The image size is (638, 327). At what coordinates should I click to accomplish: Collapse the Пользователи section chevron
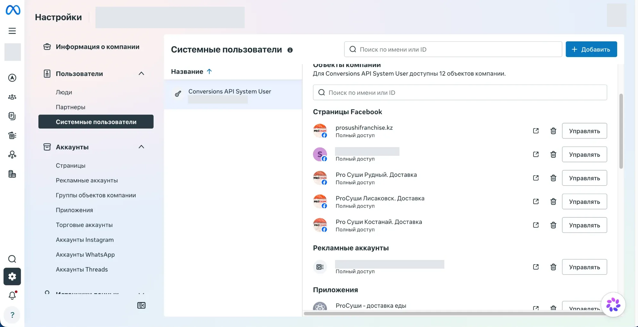click(141, 73)
